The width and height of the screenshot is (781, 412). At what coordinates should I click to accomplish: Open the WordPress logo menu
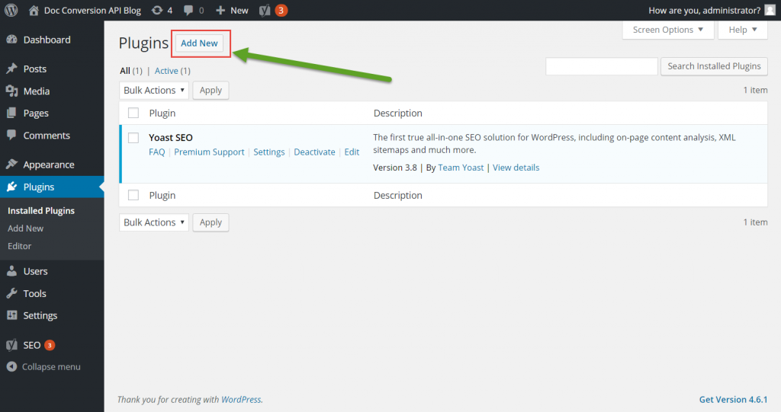[11, 10]
